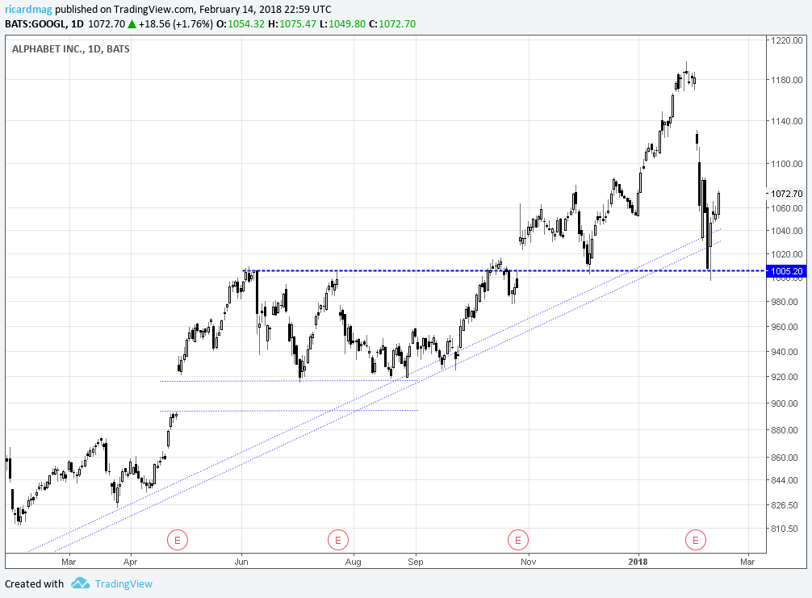
Task: Click the 1040.00 price axis label
Action: 787,231
